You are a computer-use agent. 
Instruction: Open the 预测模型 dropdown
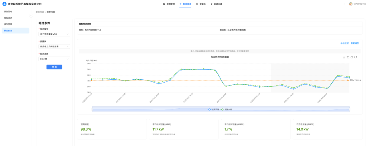54,34
